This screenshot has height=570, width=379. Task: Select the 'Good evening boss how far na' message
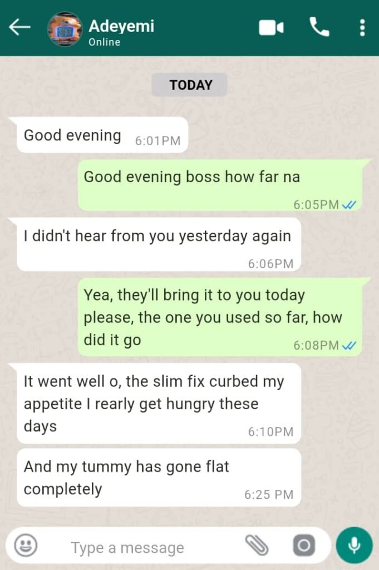click(x=220, y=185)
